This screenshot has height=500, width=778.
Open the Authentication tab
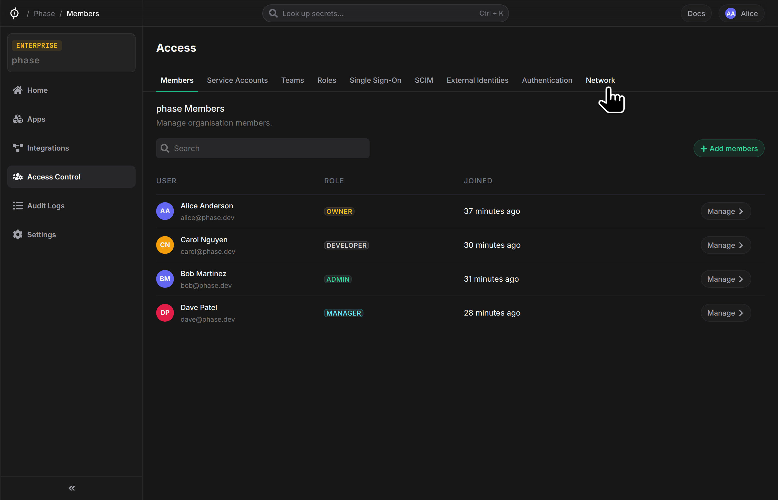[x=547, y=80]
